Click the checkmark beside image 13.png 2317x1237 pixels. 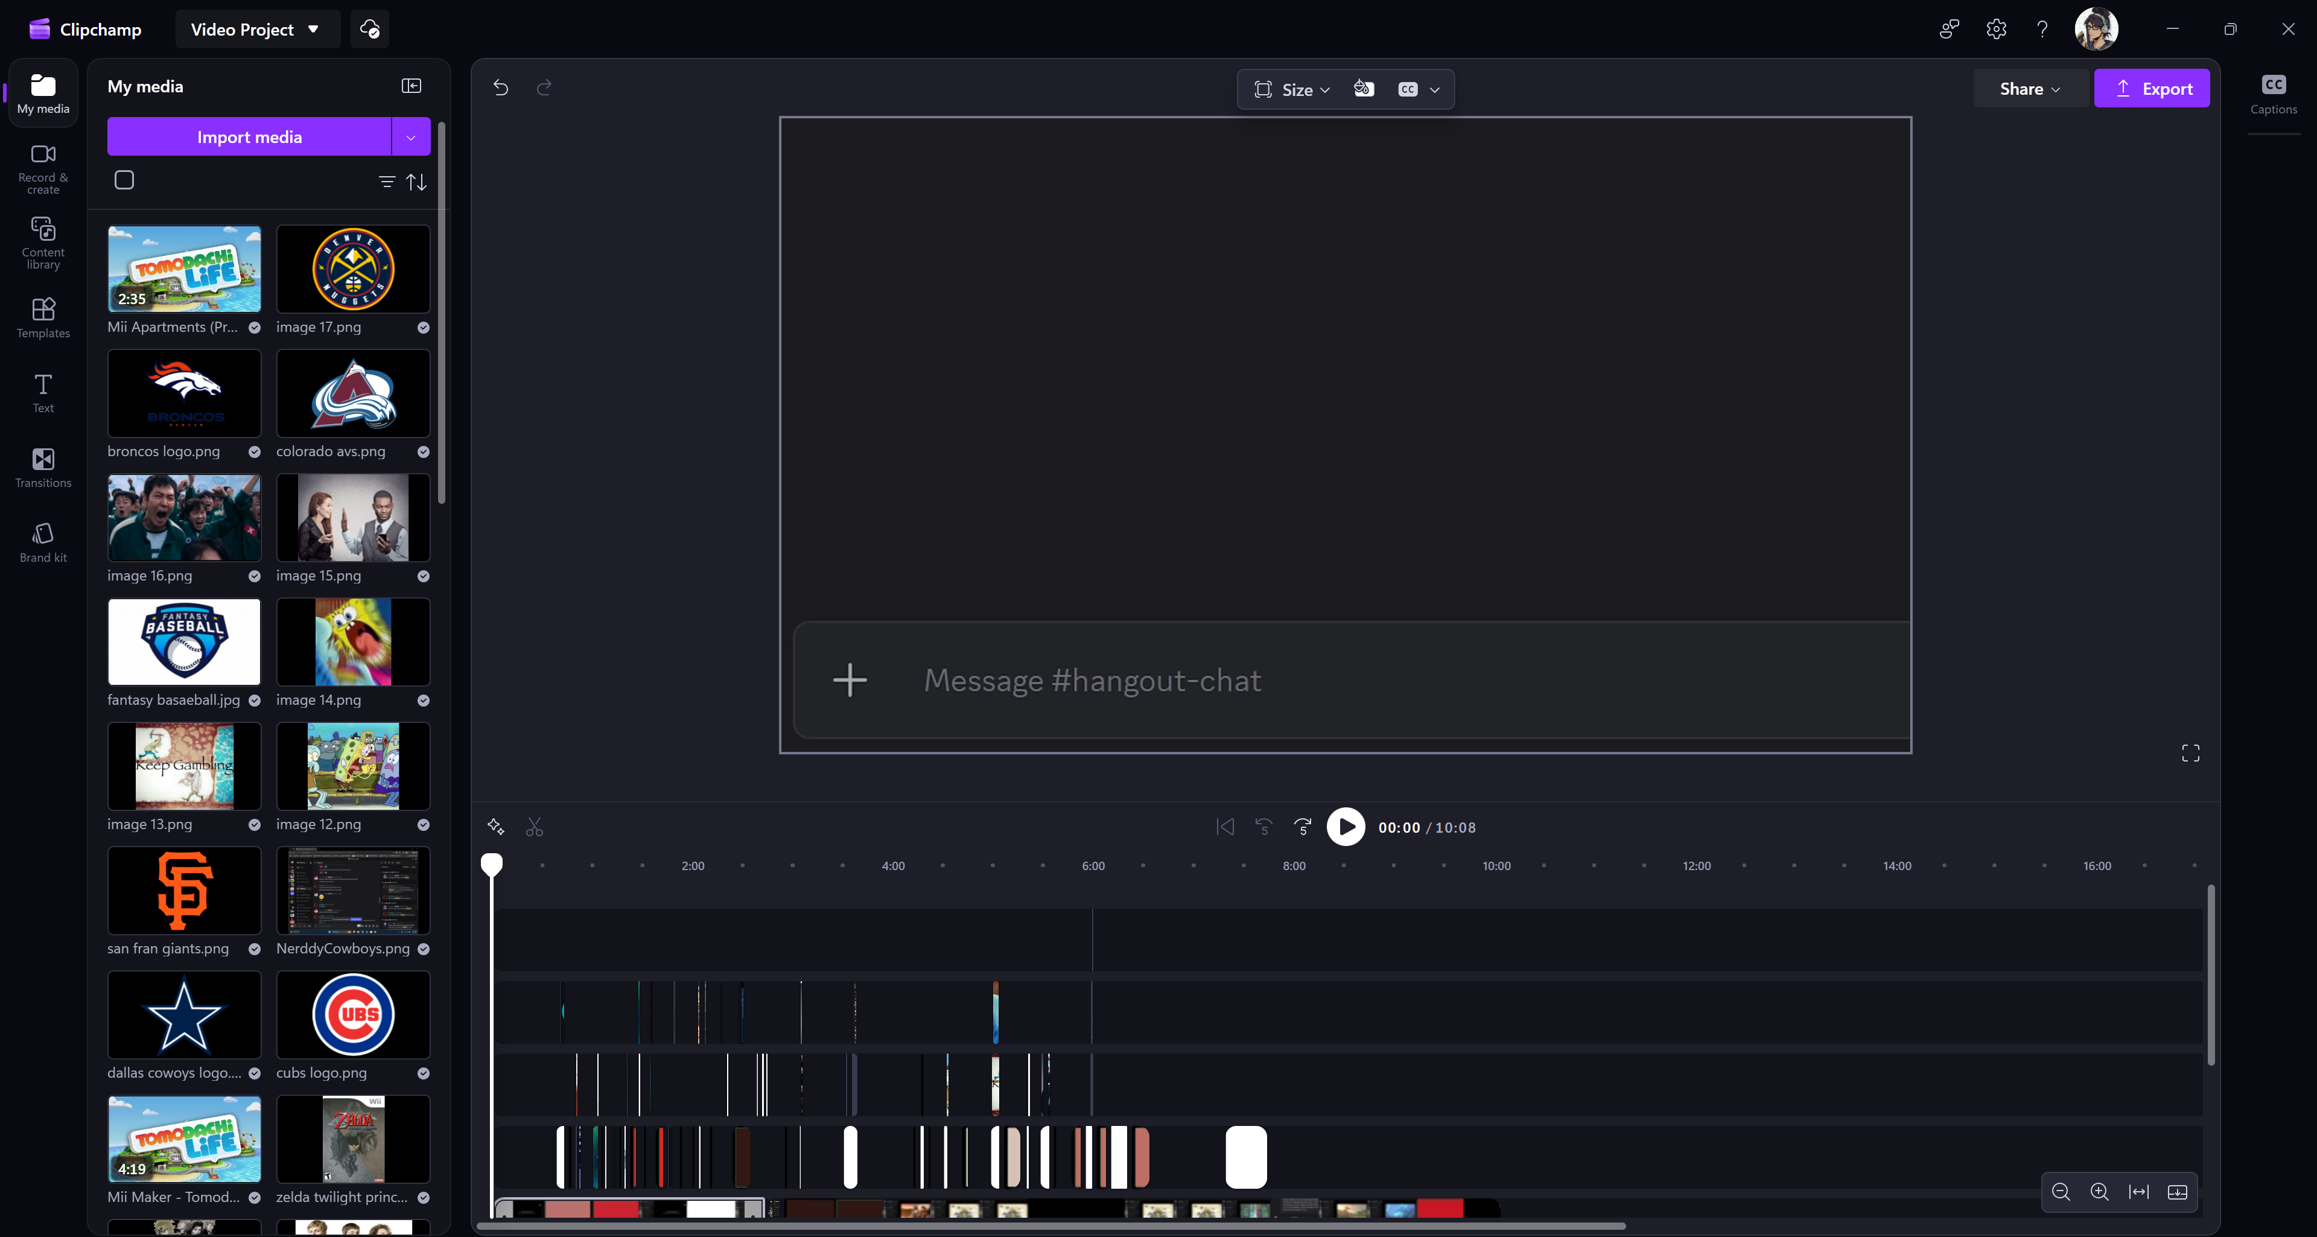(255, 824)
